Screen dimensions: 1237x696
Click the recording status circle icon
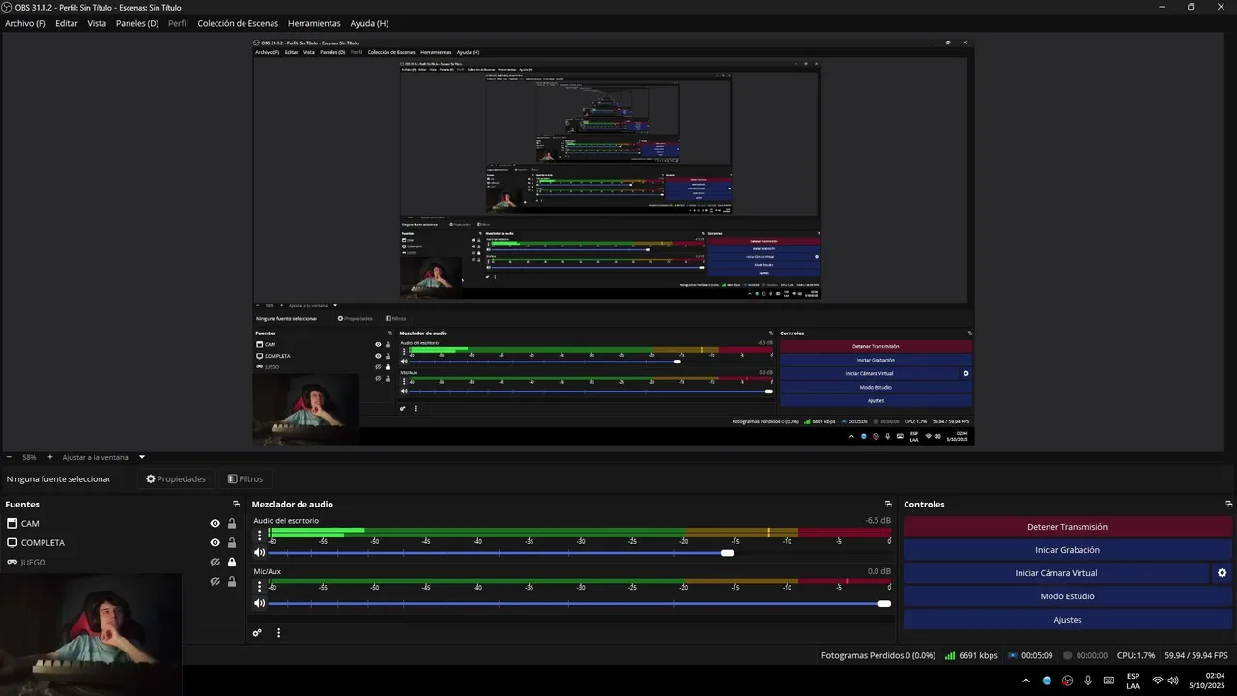point(1068,655)
